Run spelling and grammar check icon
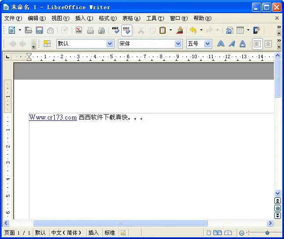 pyautogui.click(x=115, y=30)
